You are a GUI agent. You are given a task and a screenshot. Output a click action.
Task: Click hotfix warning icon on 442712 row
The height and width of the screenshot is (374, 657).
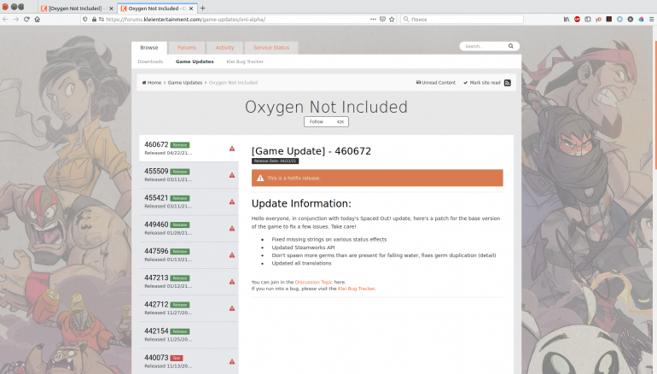click(232, 308)
